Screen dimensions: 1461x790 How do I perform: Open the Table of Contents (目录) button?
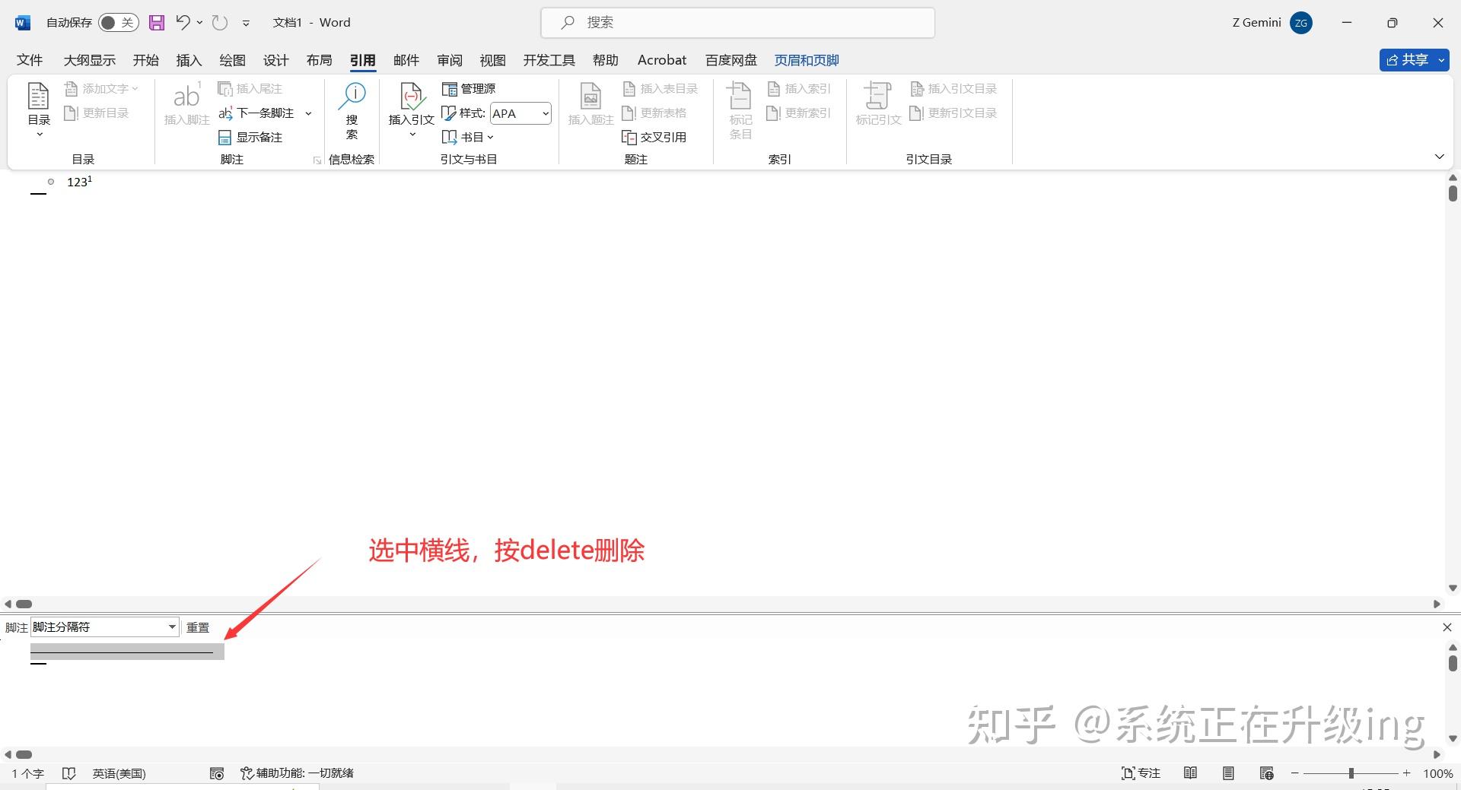pyautogui.click(x=39, y=109)
